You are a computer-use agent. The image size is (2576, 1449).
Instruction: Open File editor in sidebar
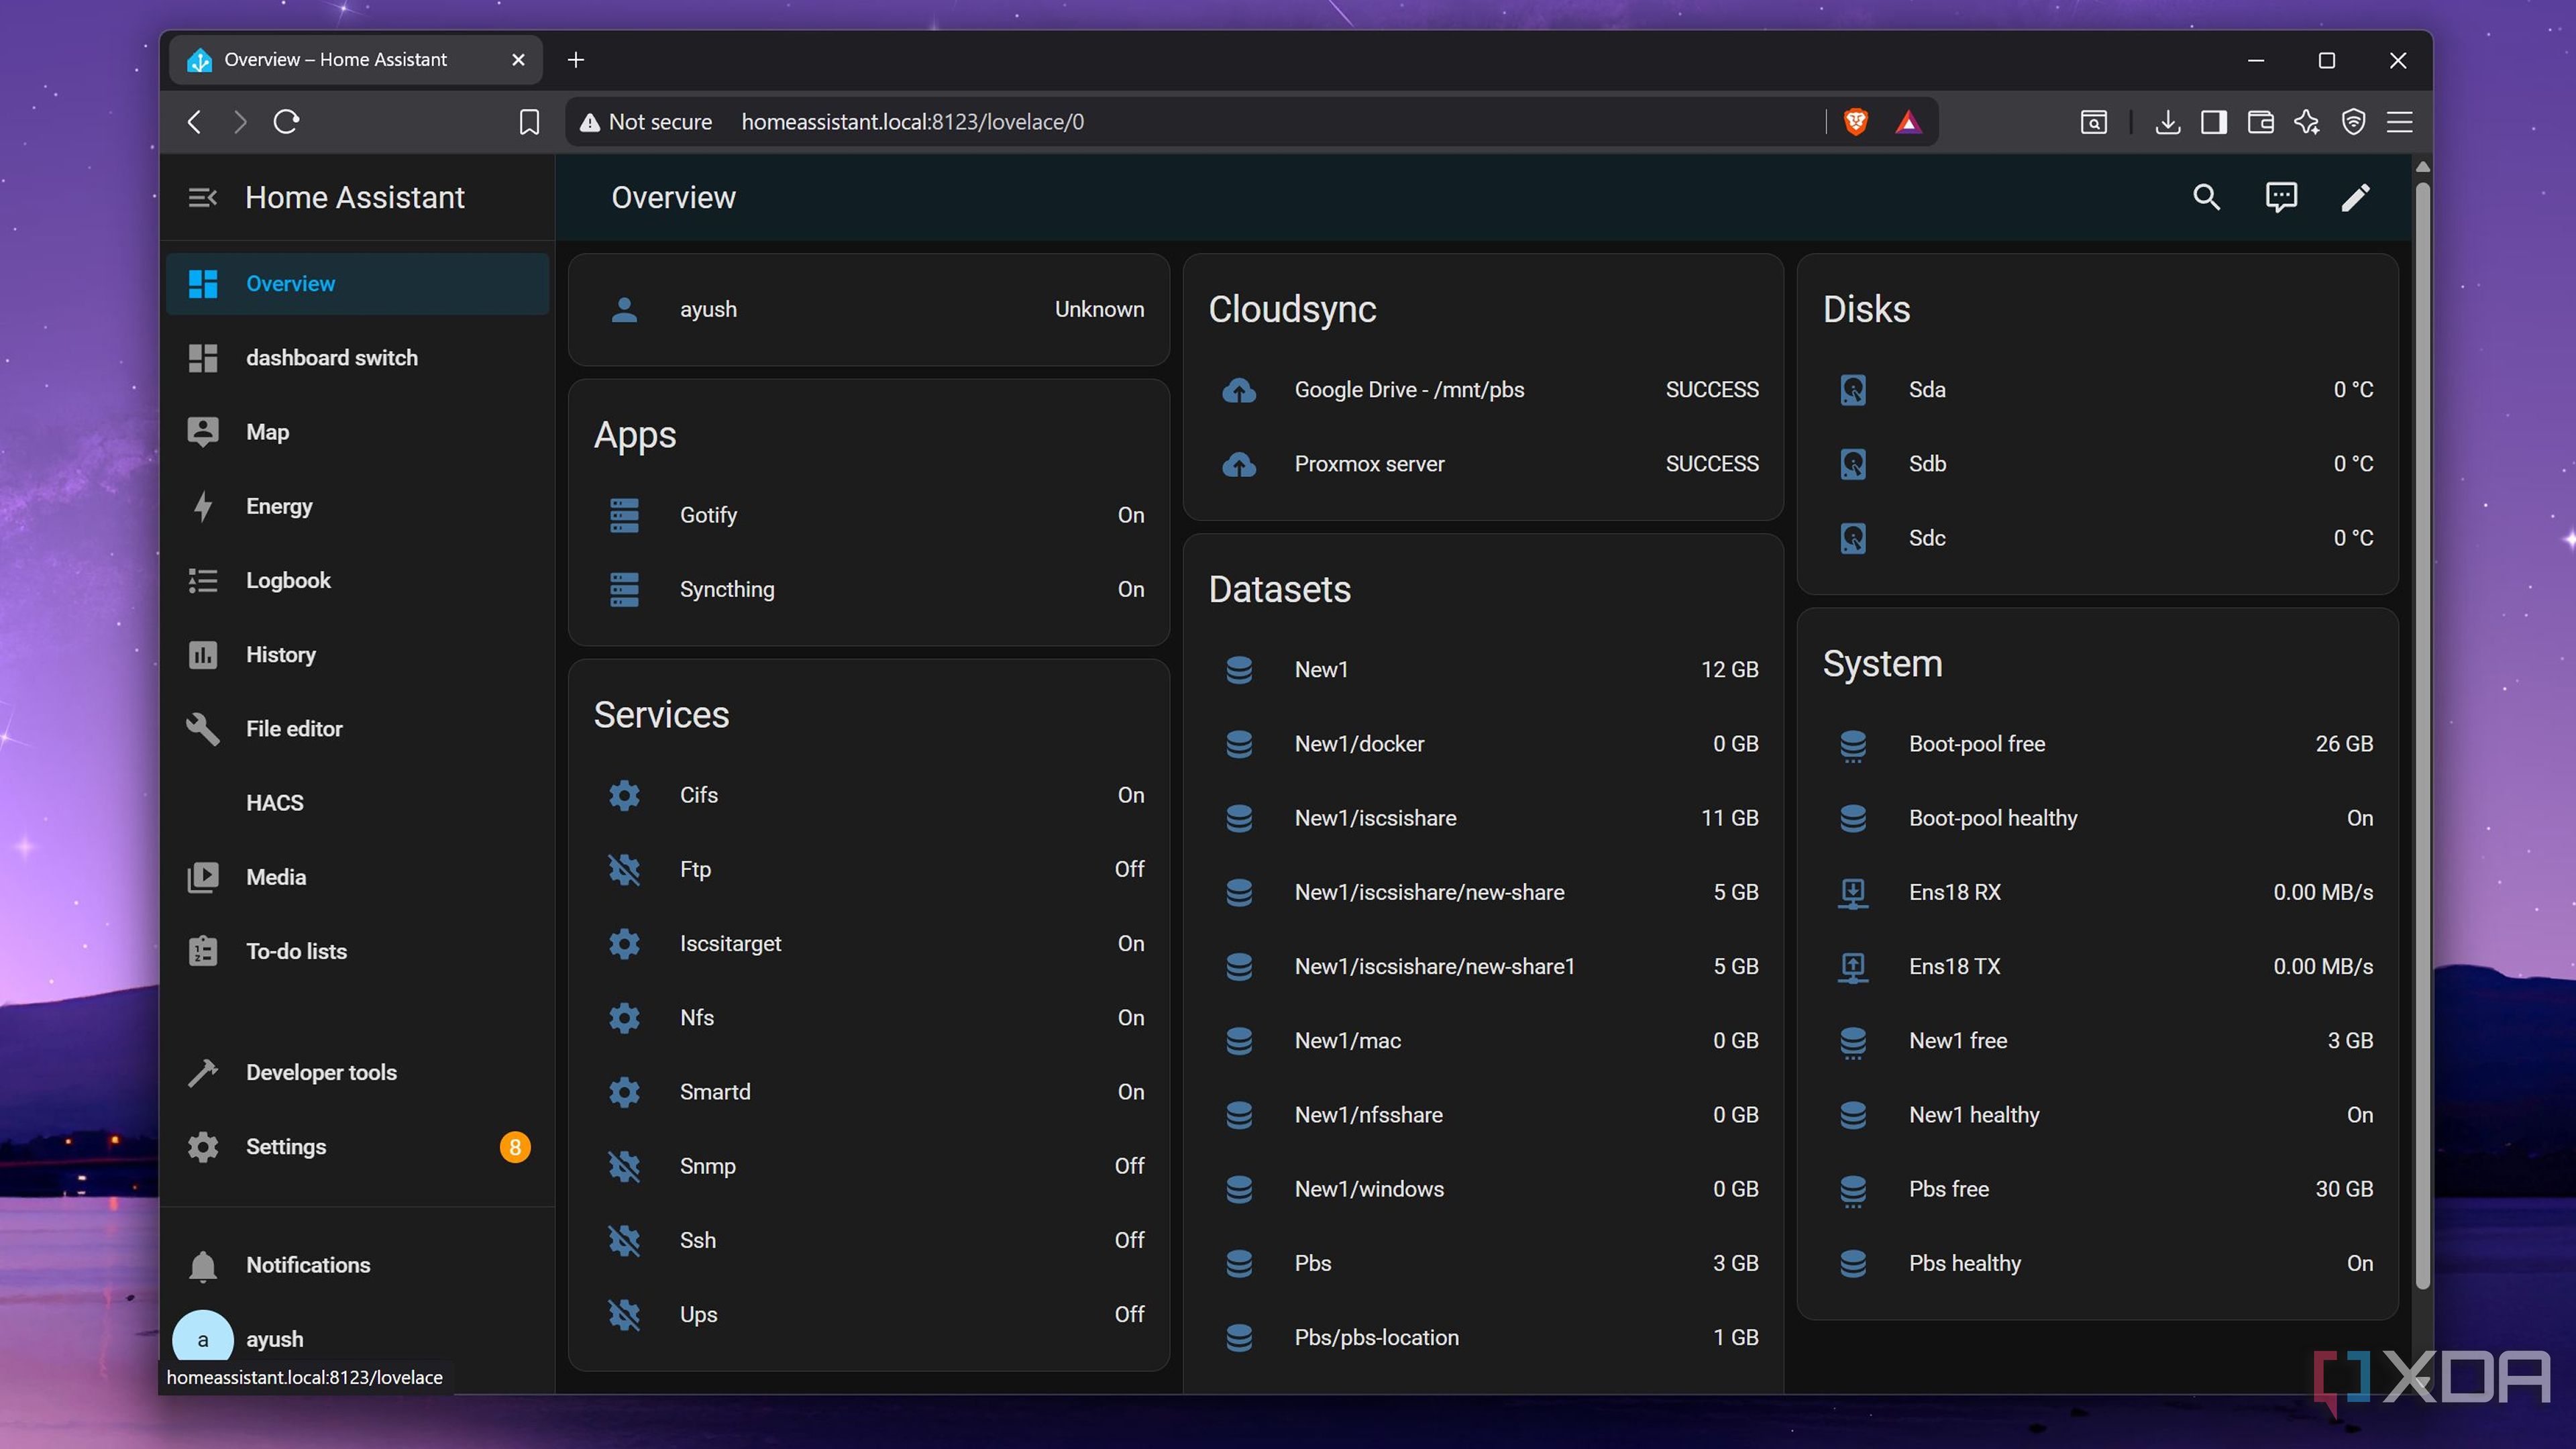click(357, 729)
